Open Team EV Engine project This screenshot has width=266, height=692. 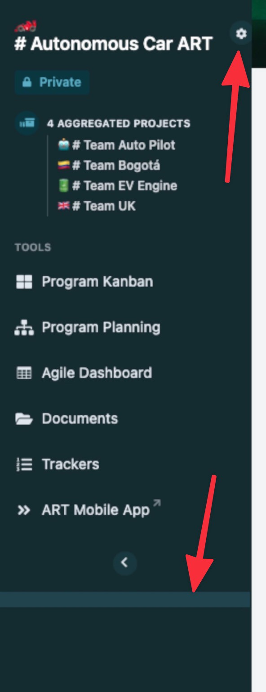click(x=117, y=185)
